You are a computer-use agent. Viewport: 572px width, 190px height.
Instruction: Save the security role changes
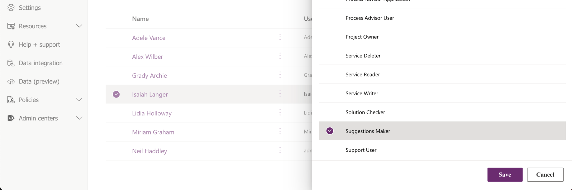(505, 174)
